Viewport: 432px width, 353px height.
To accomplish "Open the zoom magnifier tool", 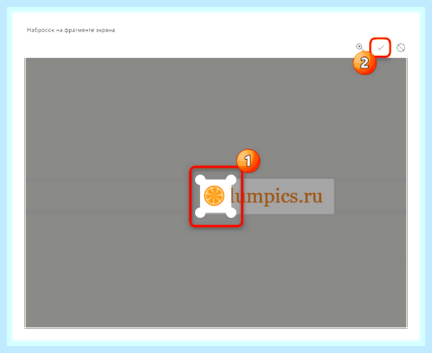I will point(360,47).
